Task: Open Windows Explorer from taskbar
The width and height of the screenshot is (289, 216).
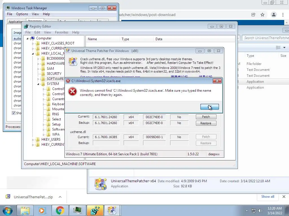Action: (x=25, y=210)
